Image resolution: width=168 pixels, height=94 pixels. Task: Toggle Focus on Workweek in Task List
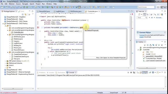coord(151,15)
